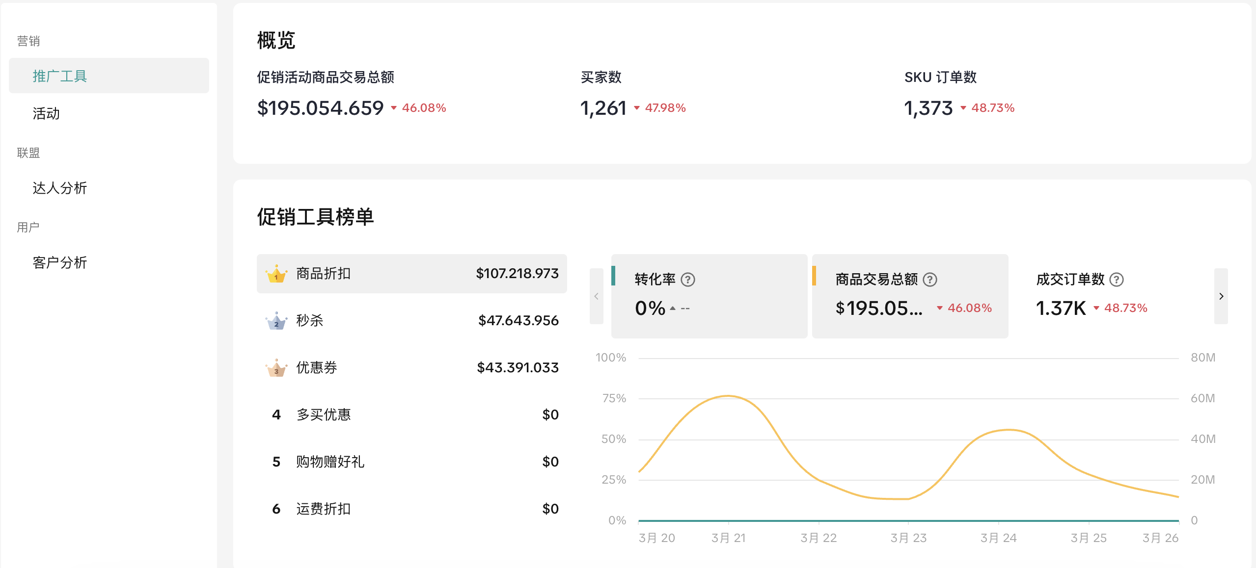Image resolution: width=1256 pixels, height=568 pixels.
Task: Click the orange line peak near 3月 21
Action: tap(728, 396)
